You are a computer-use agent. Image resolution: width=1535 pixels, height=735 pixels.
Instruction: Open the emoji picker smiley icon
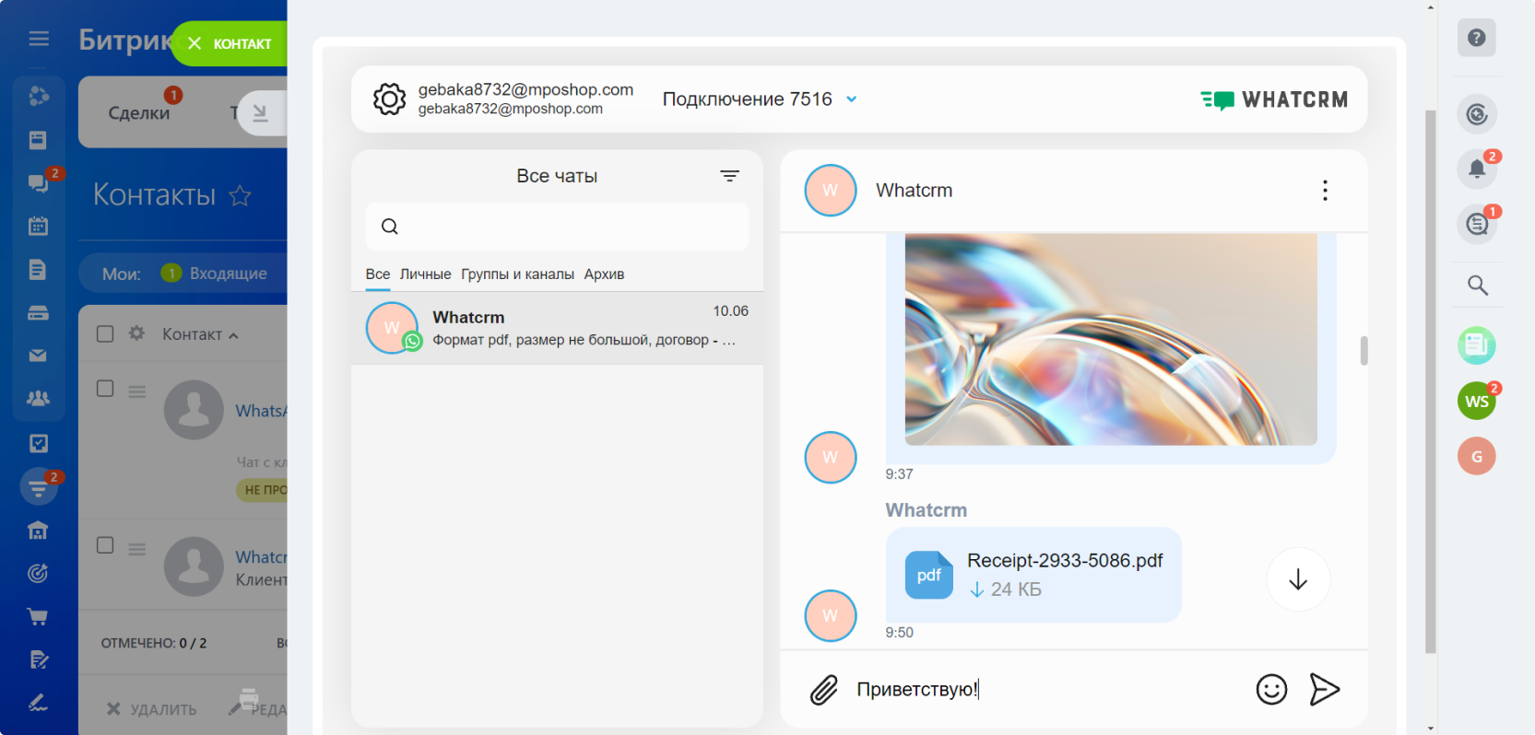[1271, 689]
